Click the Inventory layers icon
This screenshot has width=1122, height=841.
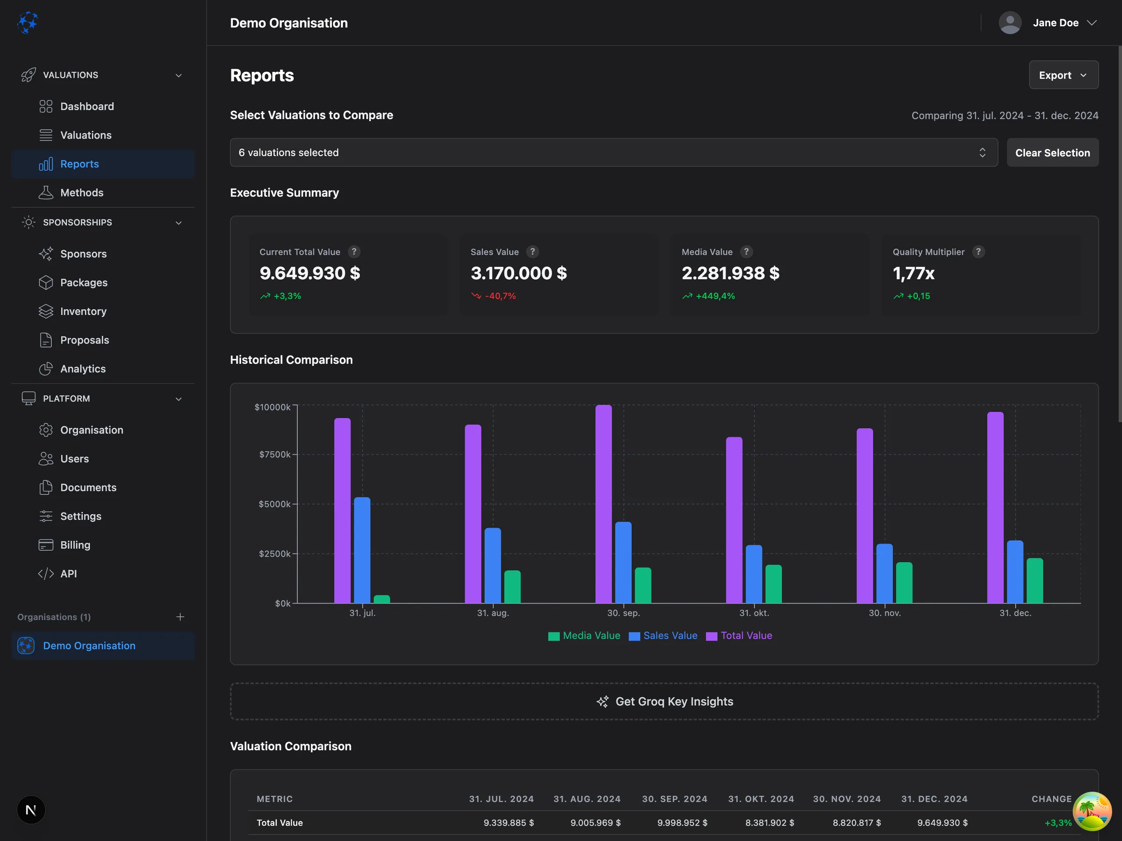pos(46,312)
